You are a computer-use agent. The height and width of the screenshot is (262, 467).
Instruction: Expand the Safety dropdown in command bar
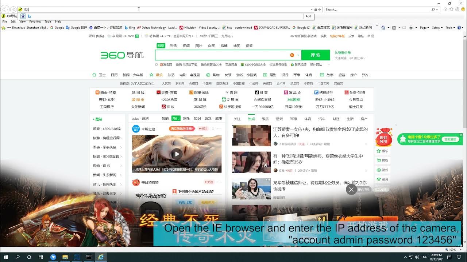click(x=437, y=27)
